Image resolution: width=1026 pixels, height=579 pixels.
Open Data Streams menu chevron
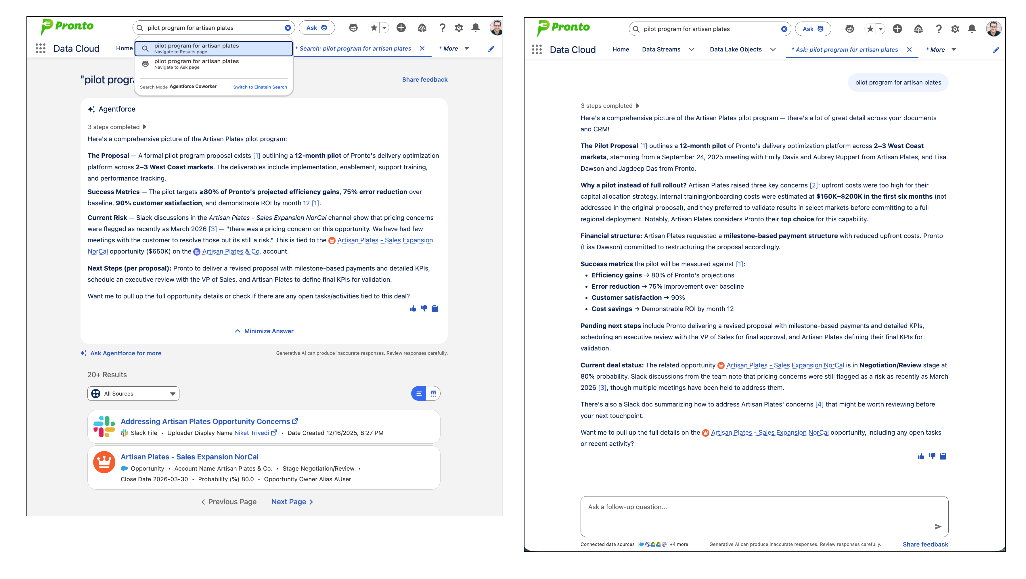tap(692, 50)
